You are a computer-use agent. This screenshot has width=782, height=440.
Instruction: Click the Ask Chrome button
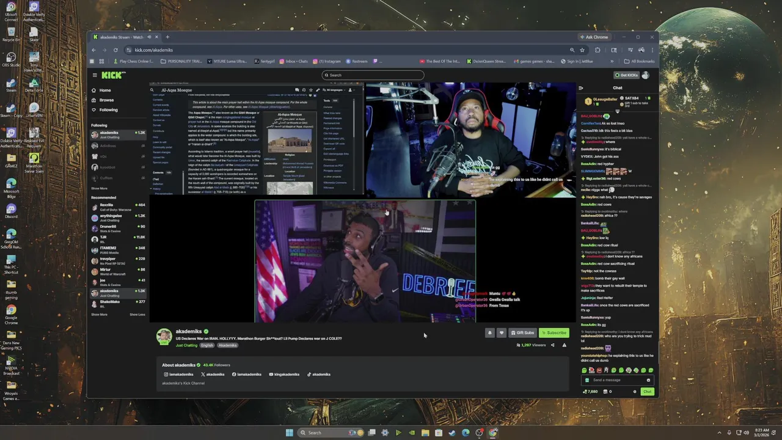594,37
